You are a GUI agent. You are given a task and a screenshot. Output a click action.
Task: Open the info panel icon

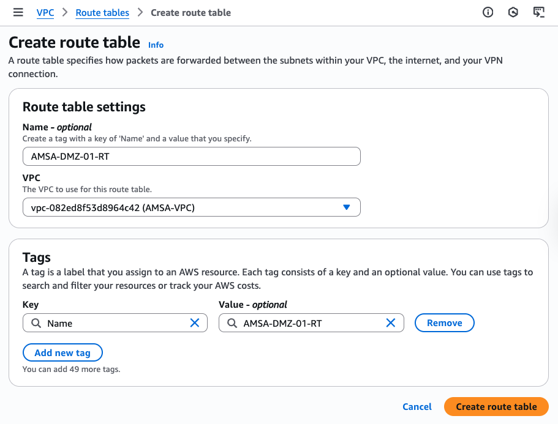click(488, 12)
